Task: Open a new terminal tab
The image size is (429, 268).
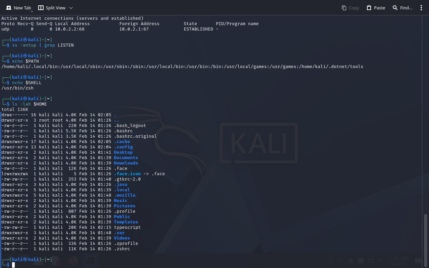Action: 18,8
